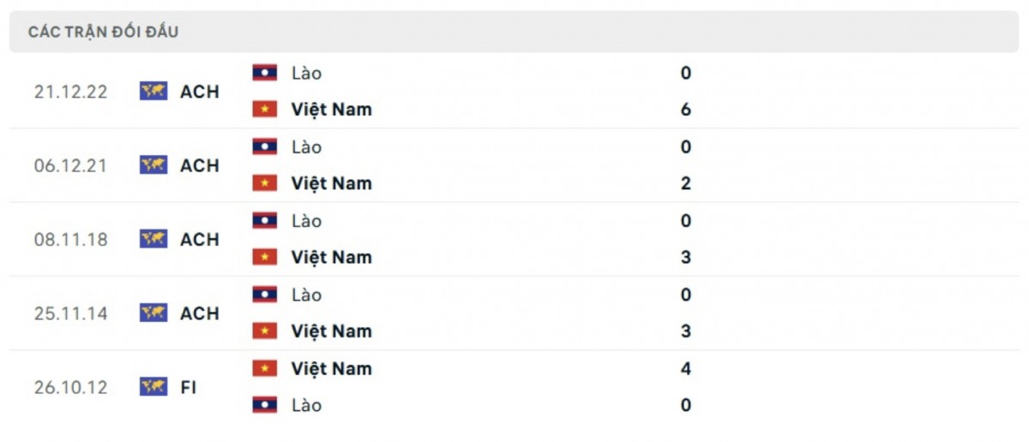Click the Vietnam flag in 26.10.12 match

click(x=264, y=368)
